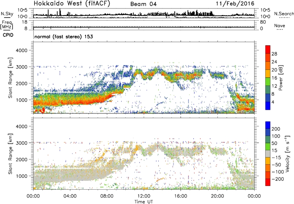This screenshot has width=294, height=204.
Task: Click "Slant Range [km]" label of velocity panel
Action: (x=10, y=154)
